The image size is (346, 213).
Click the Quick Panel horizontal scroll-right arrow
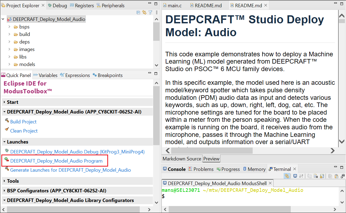tap(149, 210)
